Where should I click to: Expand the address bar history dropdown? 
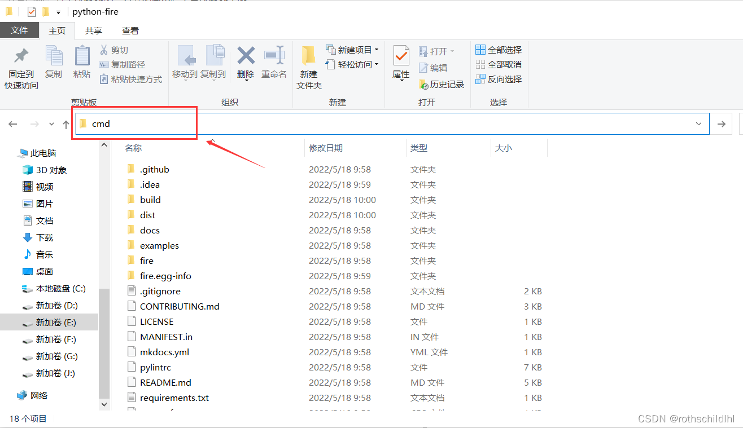699,123
